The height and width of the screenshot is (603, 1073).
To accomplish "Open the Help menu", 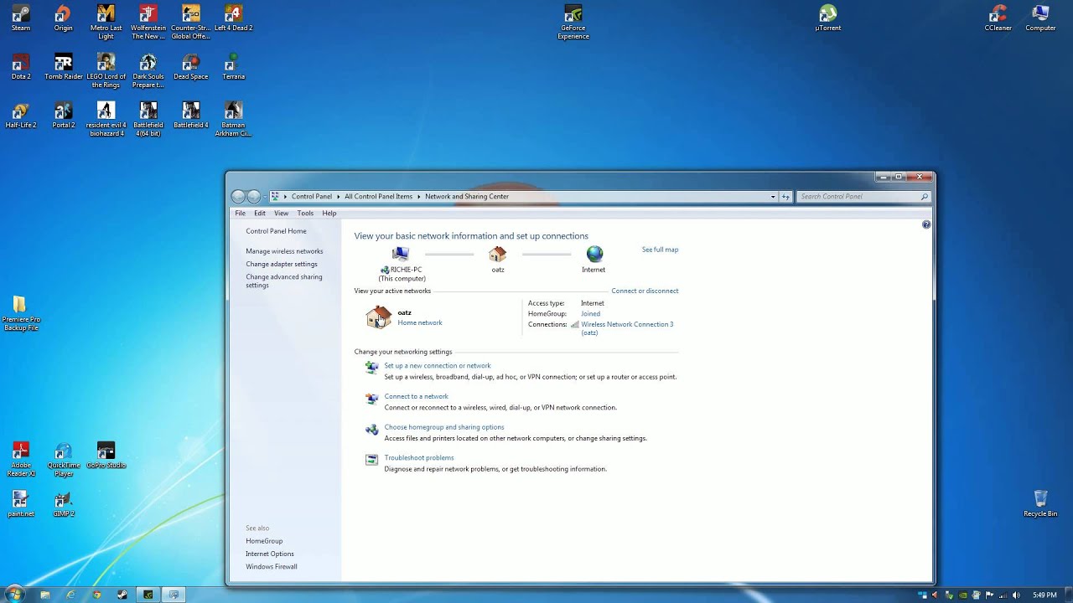I will [329, 214].
